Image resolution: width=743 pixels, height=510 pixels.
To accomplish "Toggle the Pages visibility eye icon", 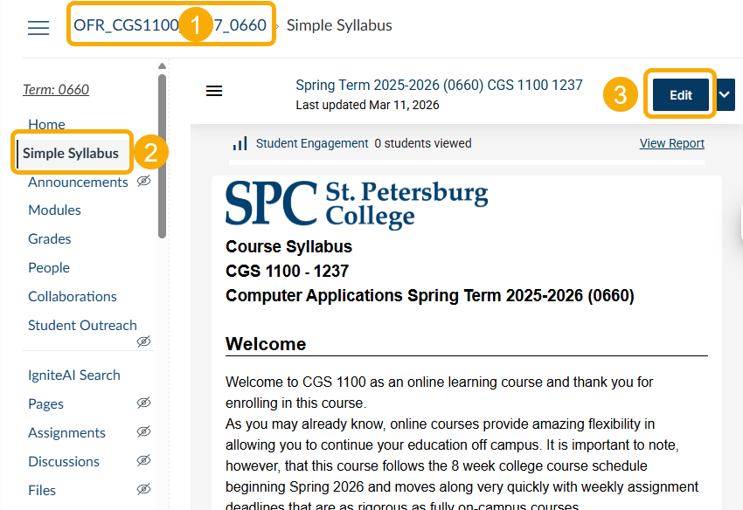I will (143, 403).
